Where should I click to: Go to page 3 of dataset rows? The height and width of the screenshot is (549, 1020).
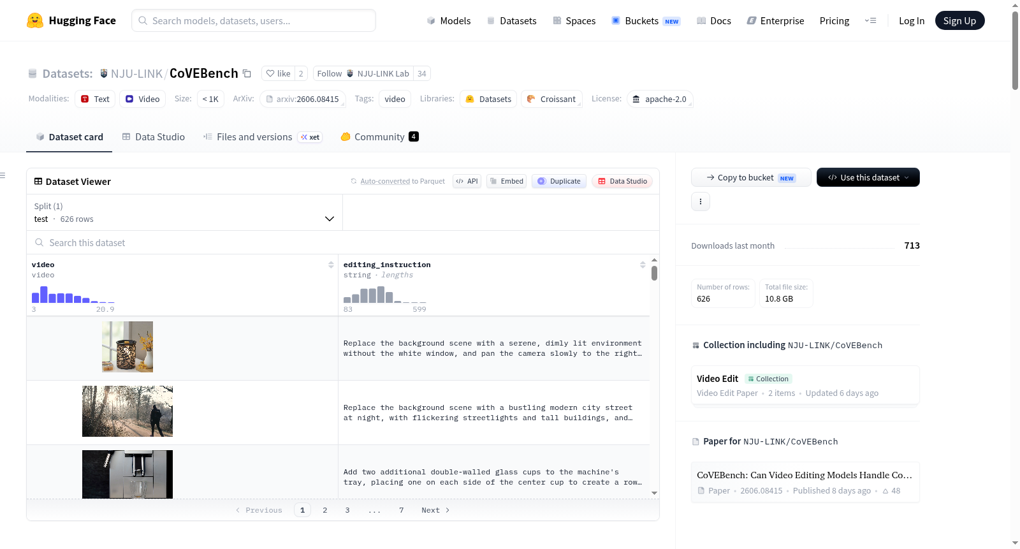[347, 510]
